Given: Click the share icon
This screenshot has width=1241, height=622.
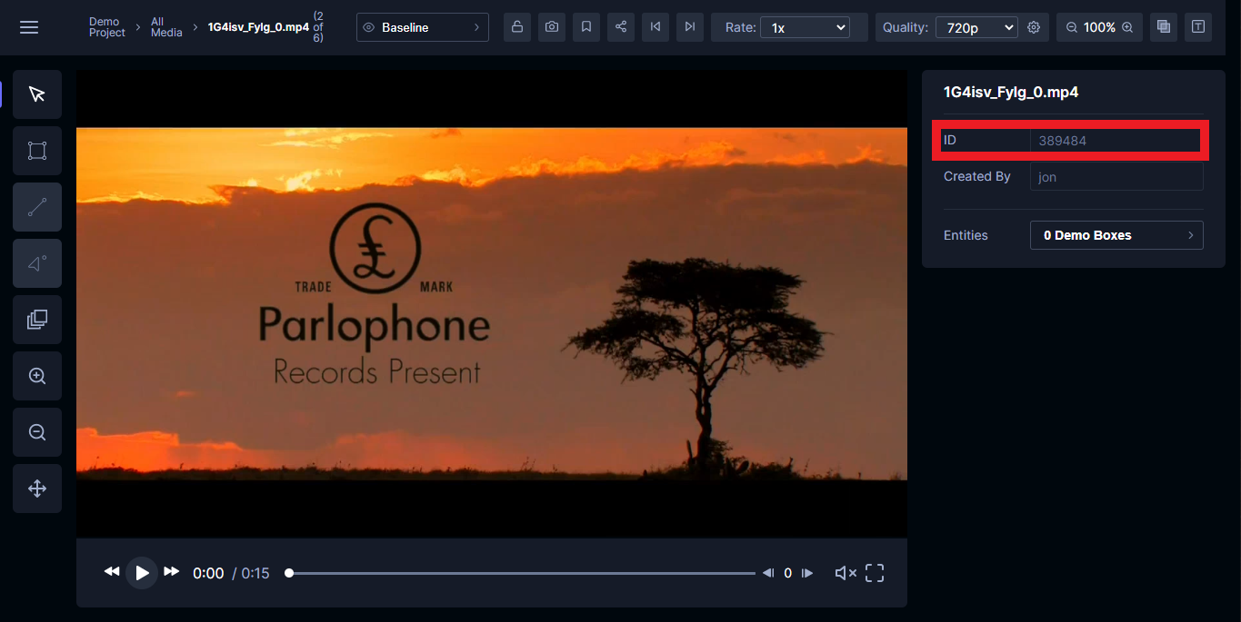Looking at the screenshot, I should [621, 27].
